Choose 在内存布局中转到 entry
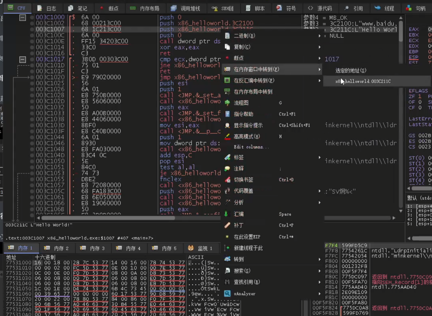 (272, 92)
